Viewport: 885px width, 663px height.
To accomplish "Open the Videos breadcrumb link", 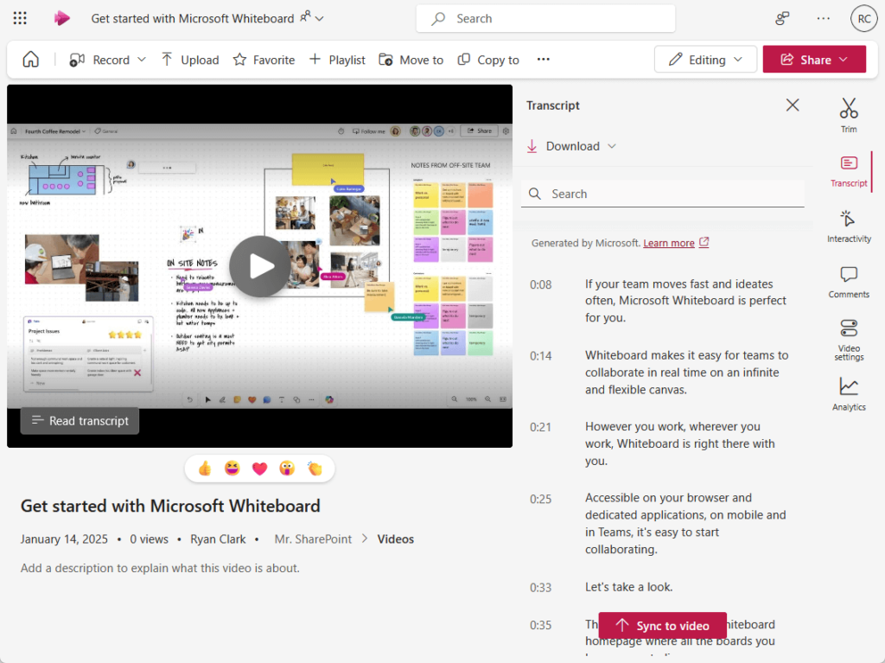I will pos(395,539).
